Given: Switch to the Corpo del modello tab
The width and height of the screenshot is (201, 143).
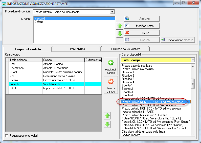Looking at the screenshot, I should tap(28, 49).
